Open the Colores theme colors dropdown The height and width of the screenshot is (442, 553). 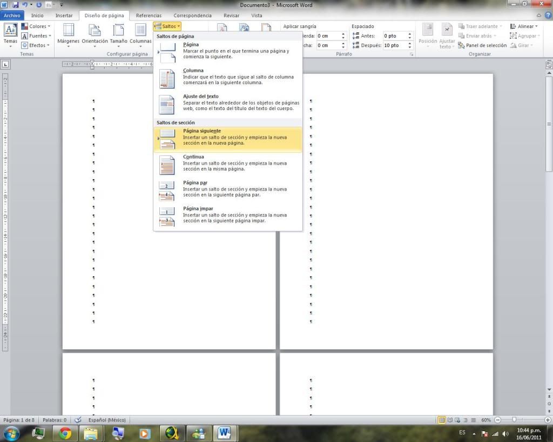click(36, 26)
